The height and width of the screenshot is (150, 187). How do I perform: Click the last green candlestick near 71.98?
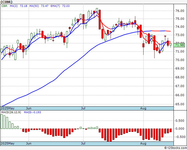click(x=171, y=44)
